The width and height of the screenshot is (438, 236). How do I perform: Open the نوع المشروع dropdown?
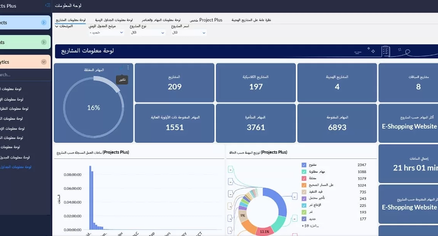[148, 33]
